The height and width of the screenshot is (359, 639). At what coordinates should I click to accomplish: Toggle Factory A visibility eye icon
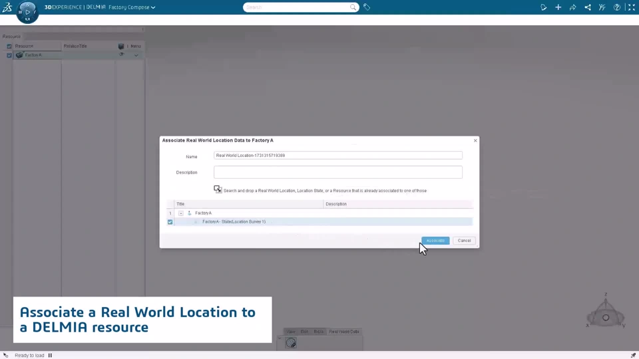121,55
